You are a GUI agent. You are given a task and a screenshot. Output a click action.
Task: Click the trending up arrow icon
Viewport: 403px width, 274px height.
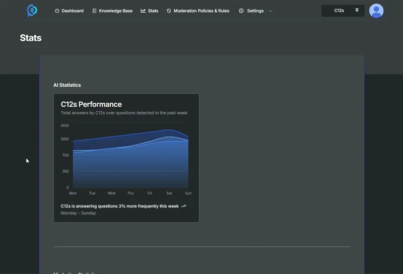pyautogui.click(x=184, y=206)
